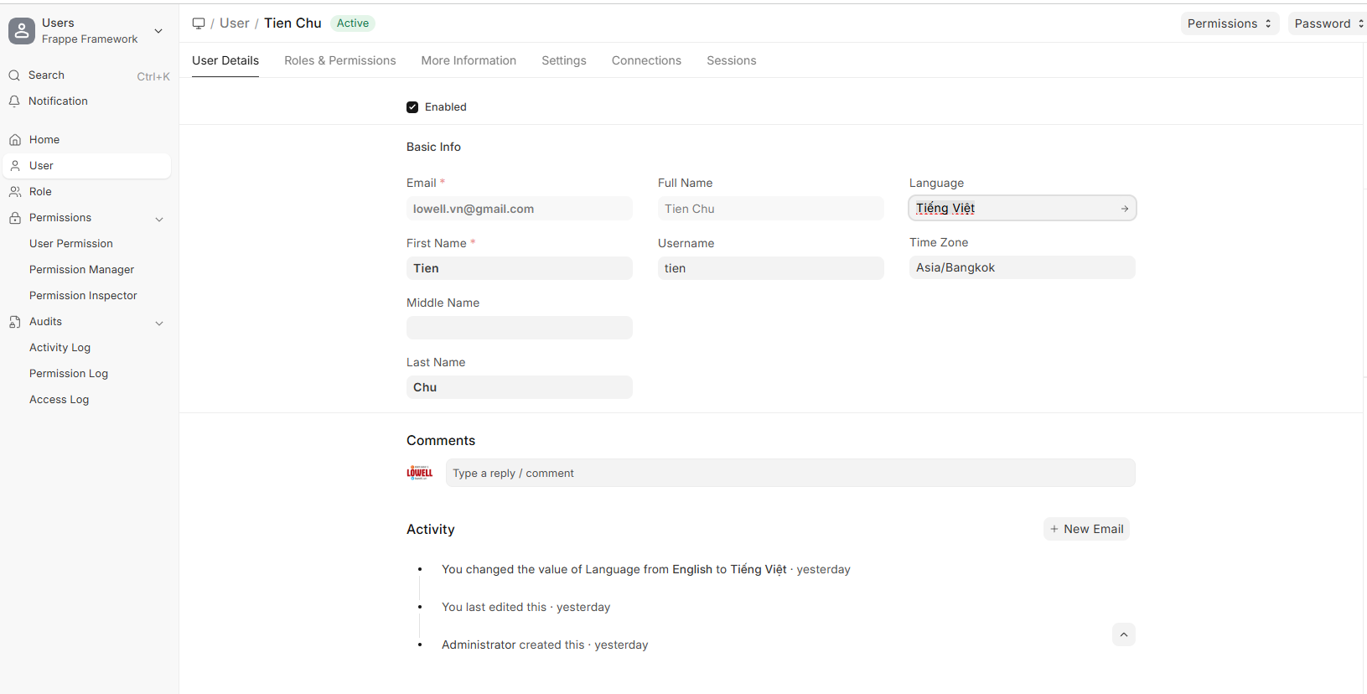Open Permission Manager in sidebar
The image size is (1367, 694).
pyautogui.click(x=81, y=270)
